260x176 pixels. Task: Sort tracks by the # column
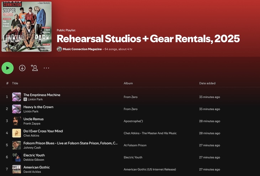(x=7, y=83)
